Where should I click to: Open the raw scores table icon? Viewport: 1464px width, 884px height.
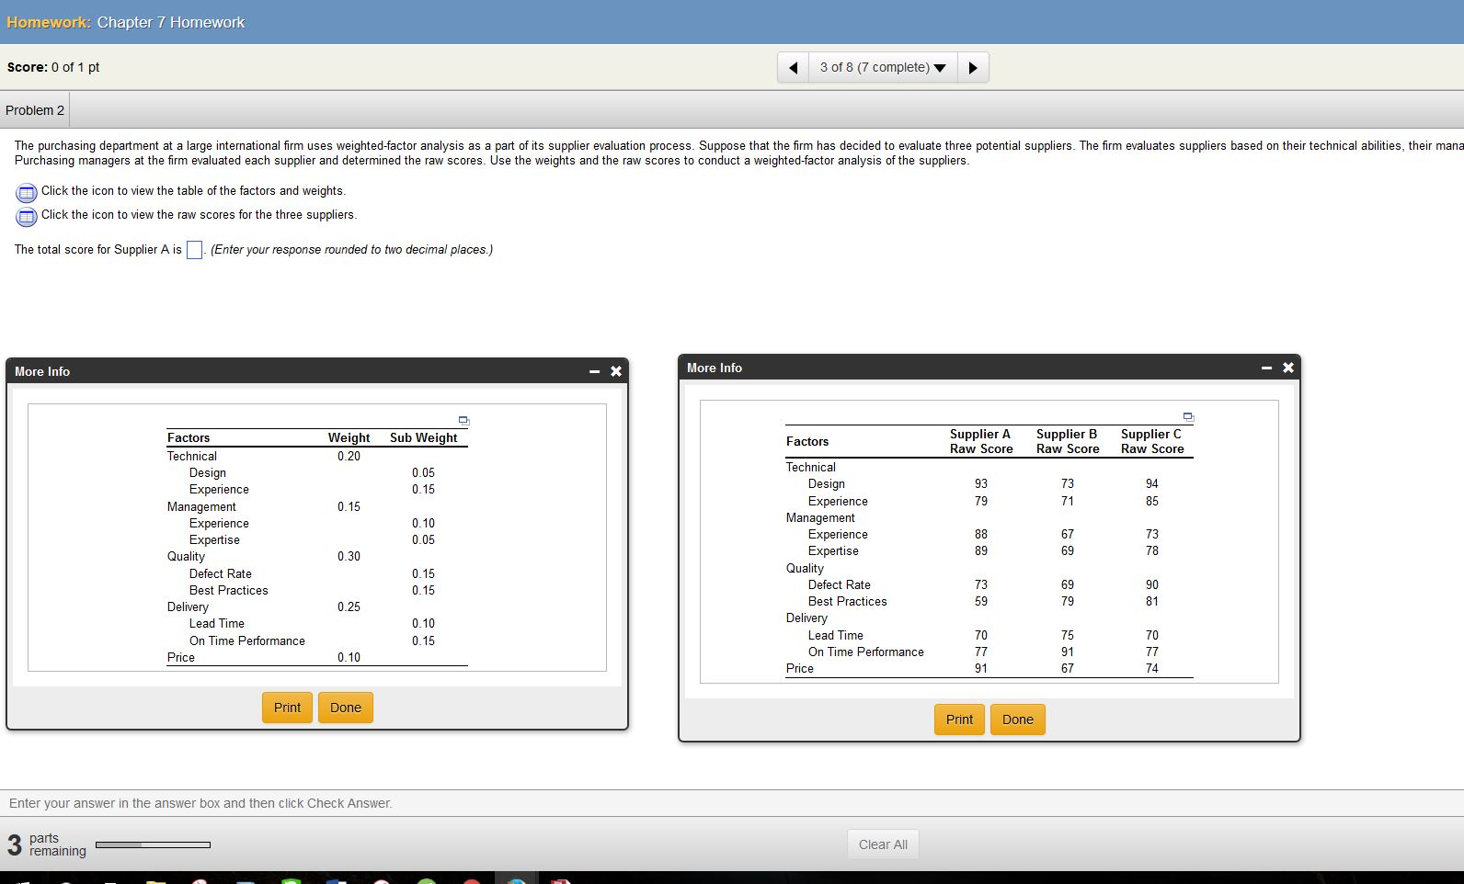(27, 216)
